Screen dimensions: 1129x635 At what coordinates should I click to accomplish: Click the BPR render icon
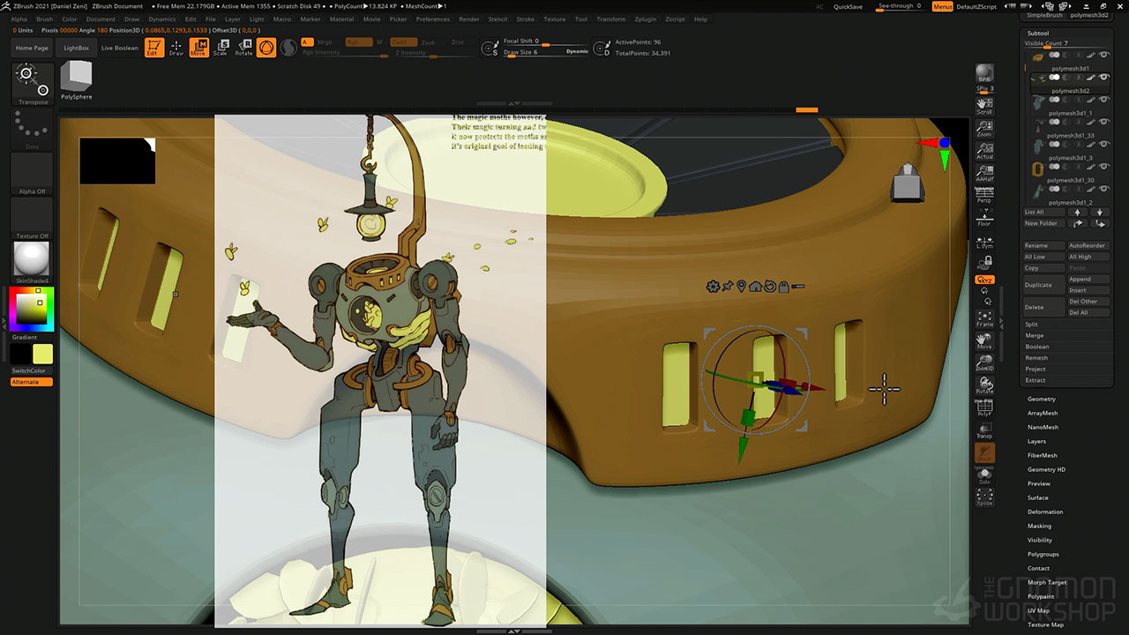point(984,74)
